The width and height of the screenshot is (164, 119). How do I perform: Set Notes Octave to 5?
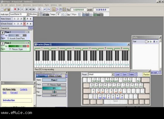coord(28,19)
